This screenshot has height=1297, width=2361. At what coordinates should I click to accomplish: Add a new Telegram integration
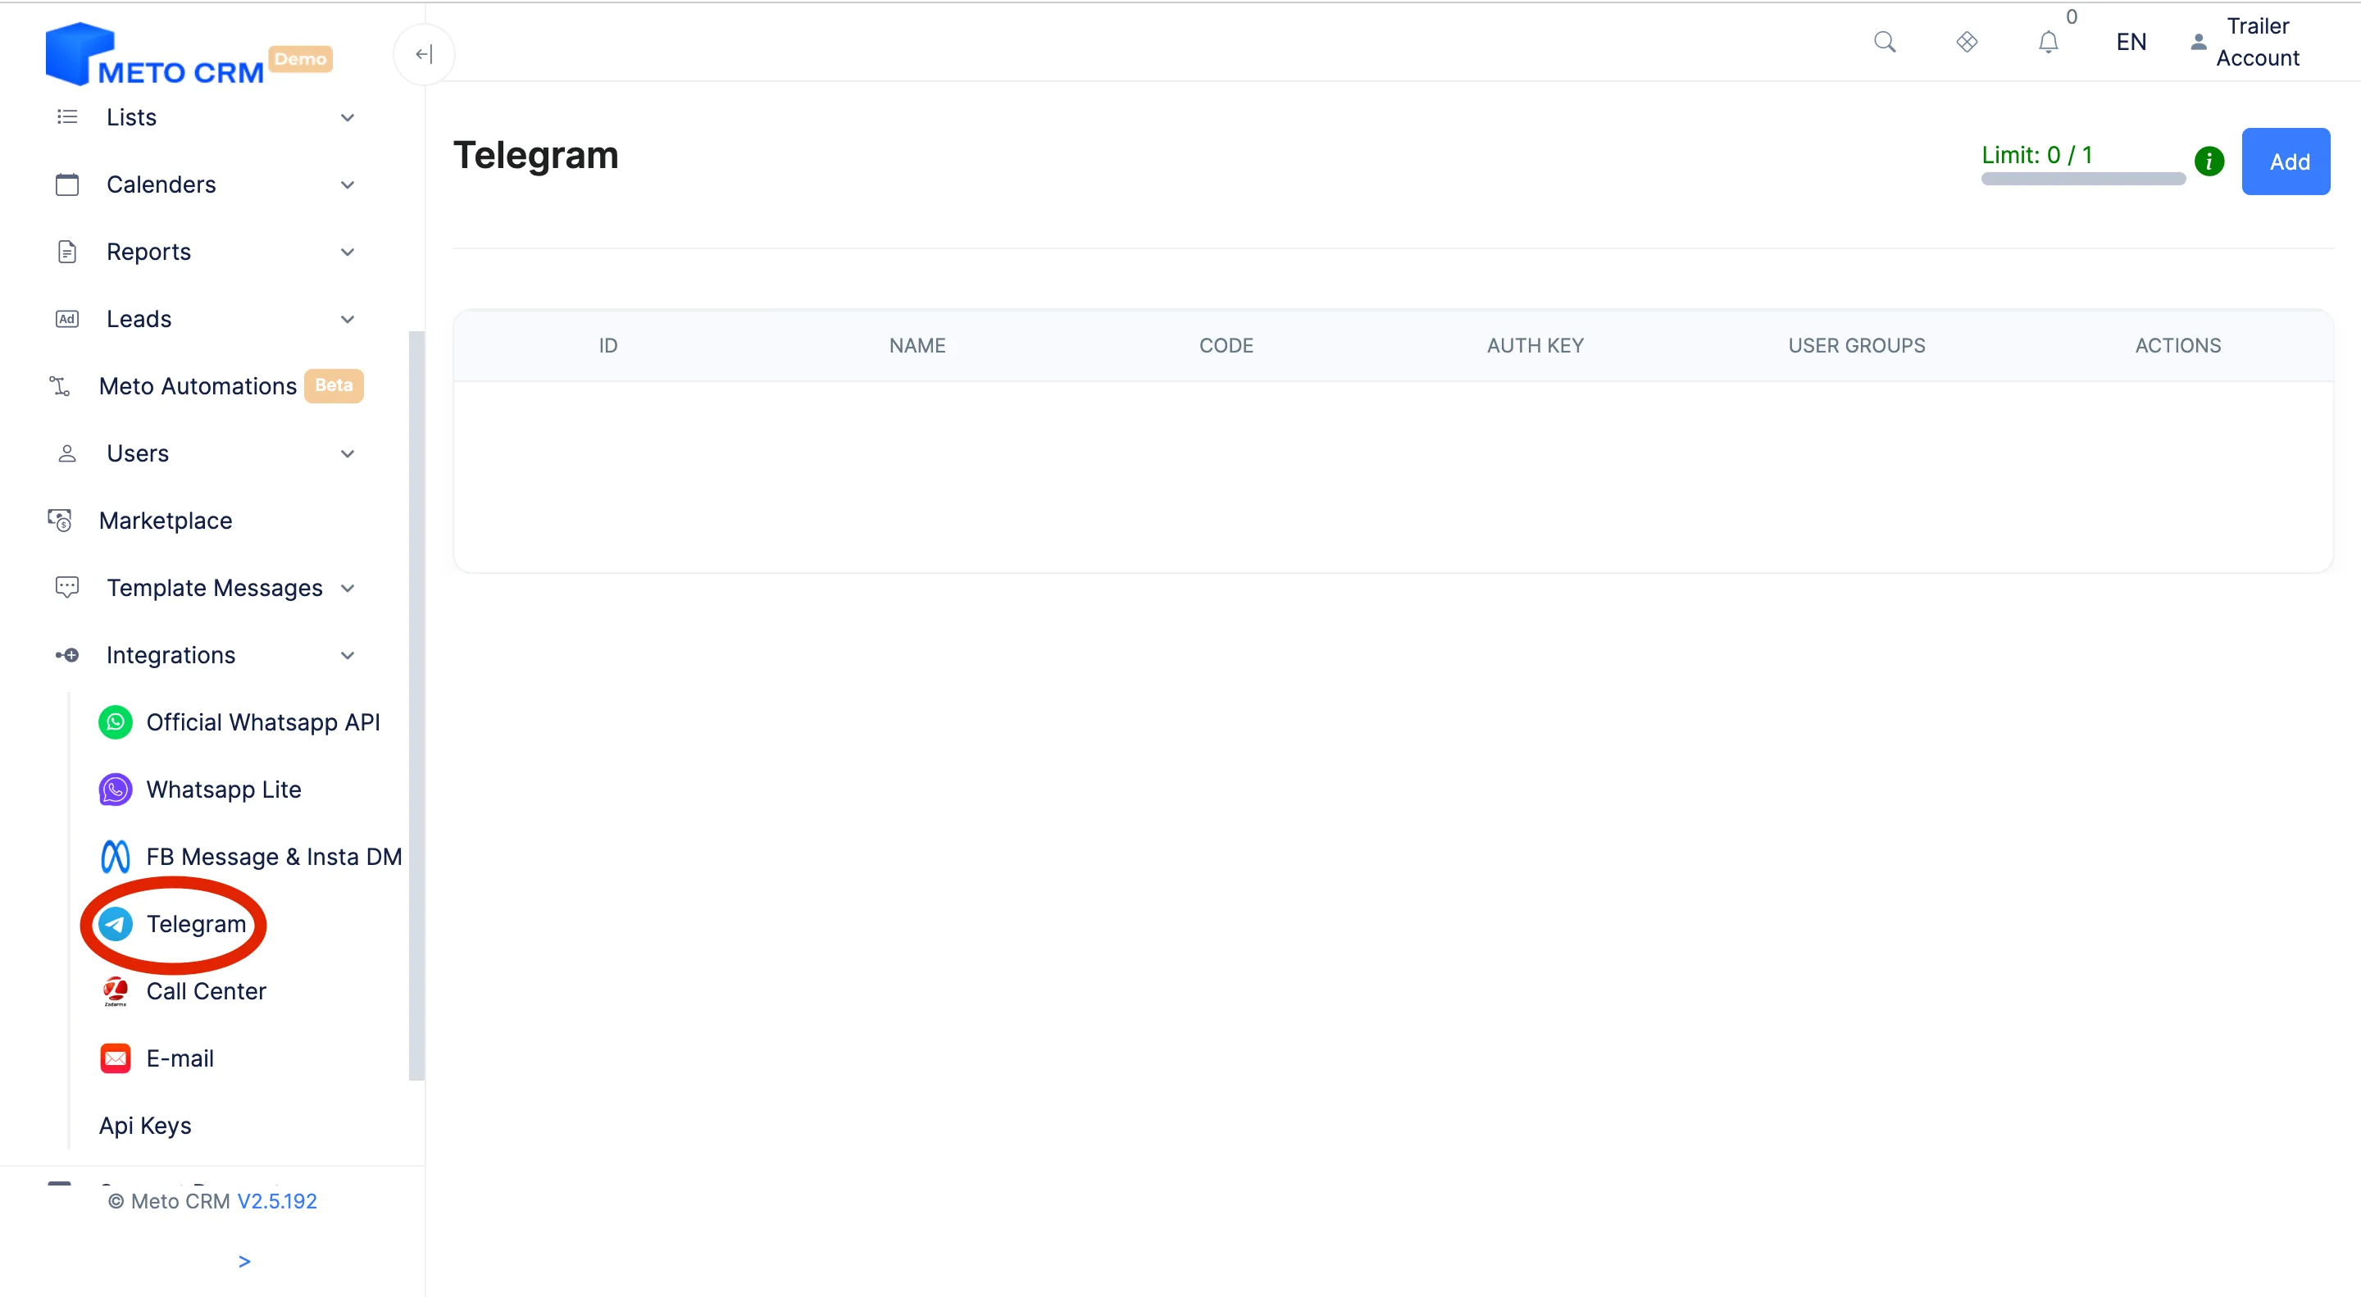point(2286,162)
